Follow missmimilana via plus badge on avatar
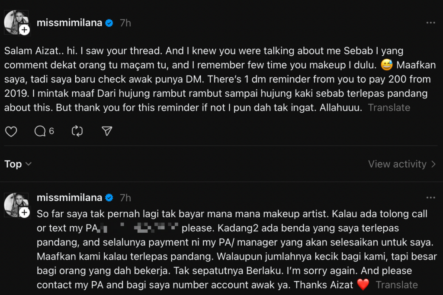 (25, 30)
